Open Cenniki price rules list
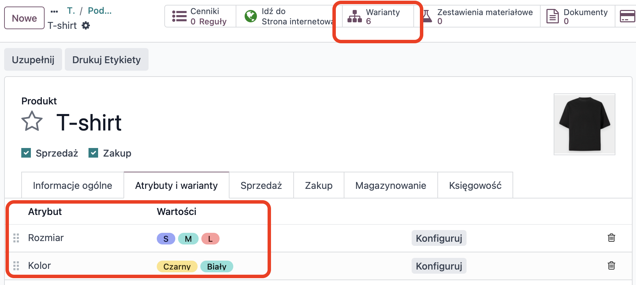 click(x=200, y=16)
